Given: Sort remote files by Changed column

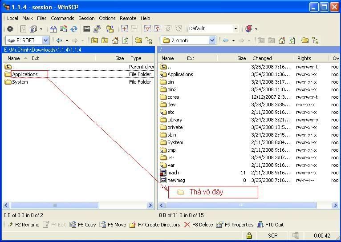Looking at the screenshot, I should click(x=262, y=58).
